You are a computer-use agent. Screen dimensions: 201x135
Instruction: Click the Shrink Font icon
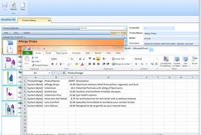coord(84,59)
